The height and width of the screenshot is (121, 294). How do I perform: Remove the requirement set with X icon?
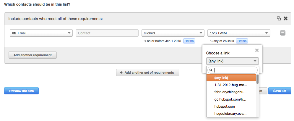pyautogui.click(x=285, y=18)
